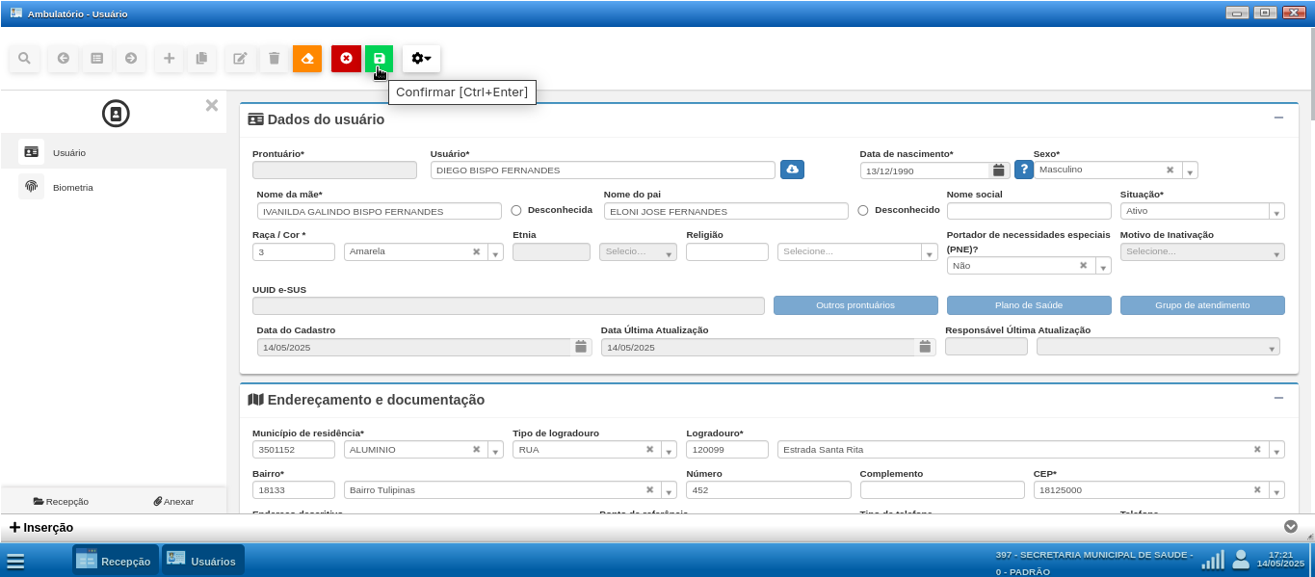Open the Situação dropdown

tap(1276, 212)
